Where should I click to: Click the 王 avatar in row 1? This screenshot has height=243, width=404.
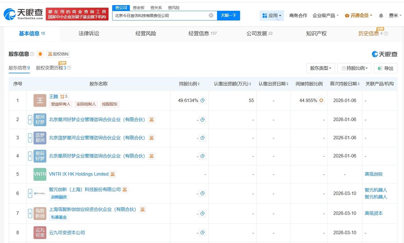point(40,100)
